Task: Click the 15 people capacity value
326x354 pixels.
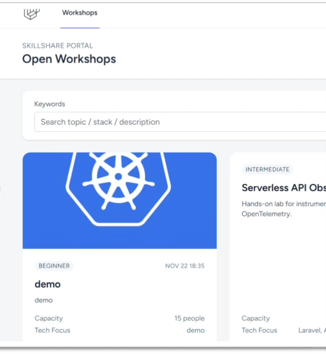Action: coord(190,318)
